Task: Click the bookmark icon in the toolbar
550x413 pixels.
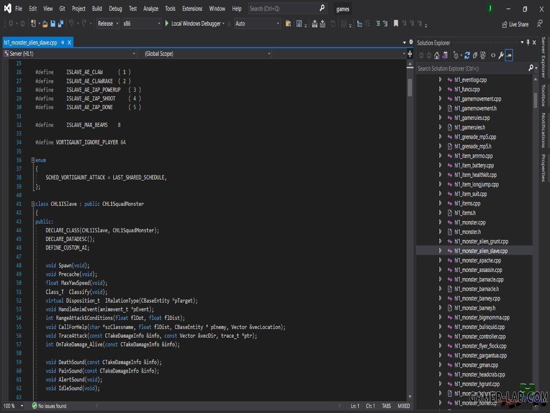Action: 396,24
